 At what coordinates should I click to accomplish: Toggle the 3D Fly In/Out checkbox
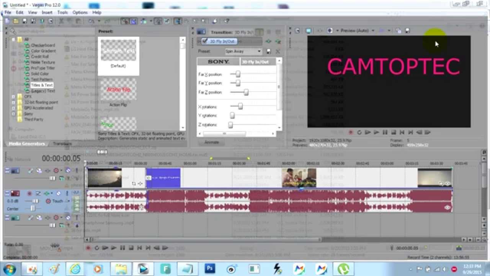204,41
